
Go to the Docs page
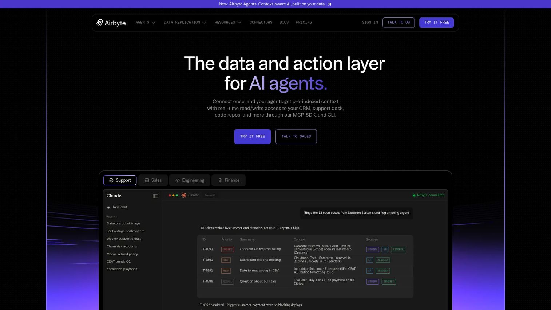[284, 23]
